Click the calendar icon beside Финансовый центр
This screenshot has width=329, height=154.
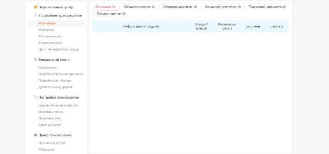click(x=35, y=60)
